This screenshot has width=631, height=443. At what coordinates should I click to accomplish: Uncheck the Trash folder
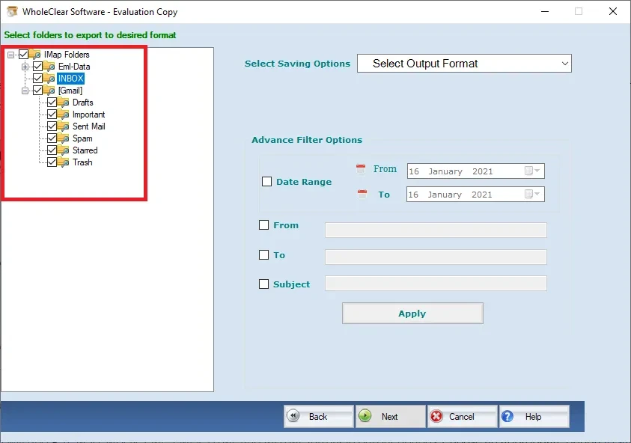(x=51, y=162)
